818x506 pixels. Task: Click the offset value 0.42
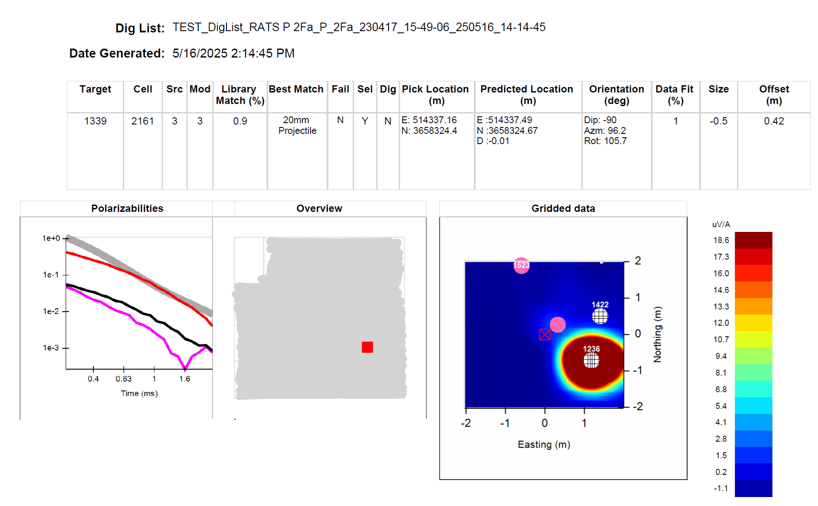[x=774, y=121]
